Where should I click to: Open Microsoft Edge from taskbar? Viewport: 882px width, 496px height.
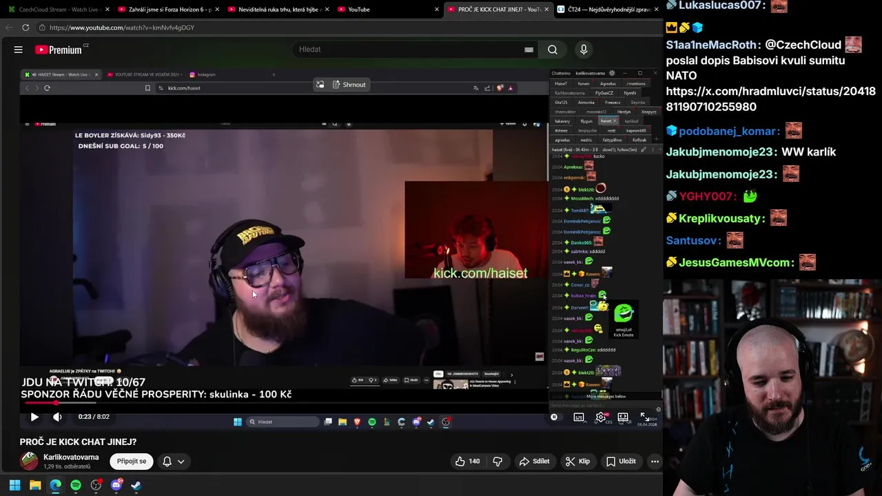pos(55,485)
